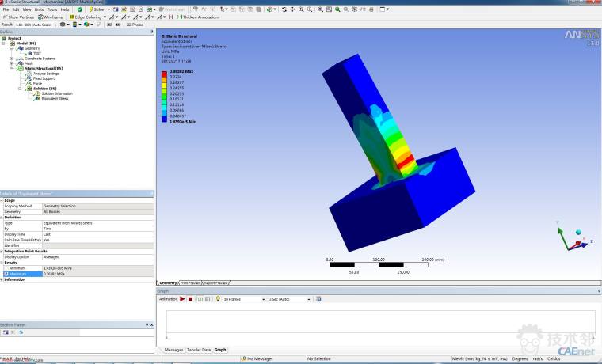Switch to the Tabular Data tab

coord(198,349)
